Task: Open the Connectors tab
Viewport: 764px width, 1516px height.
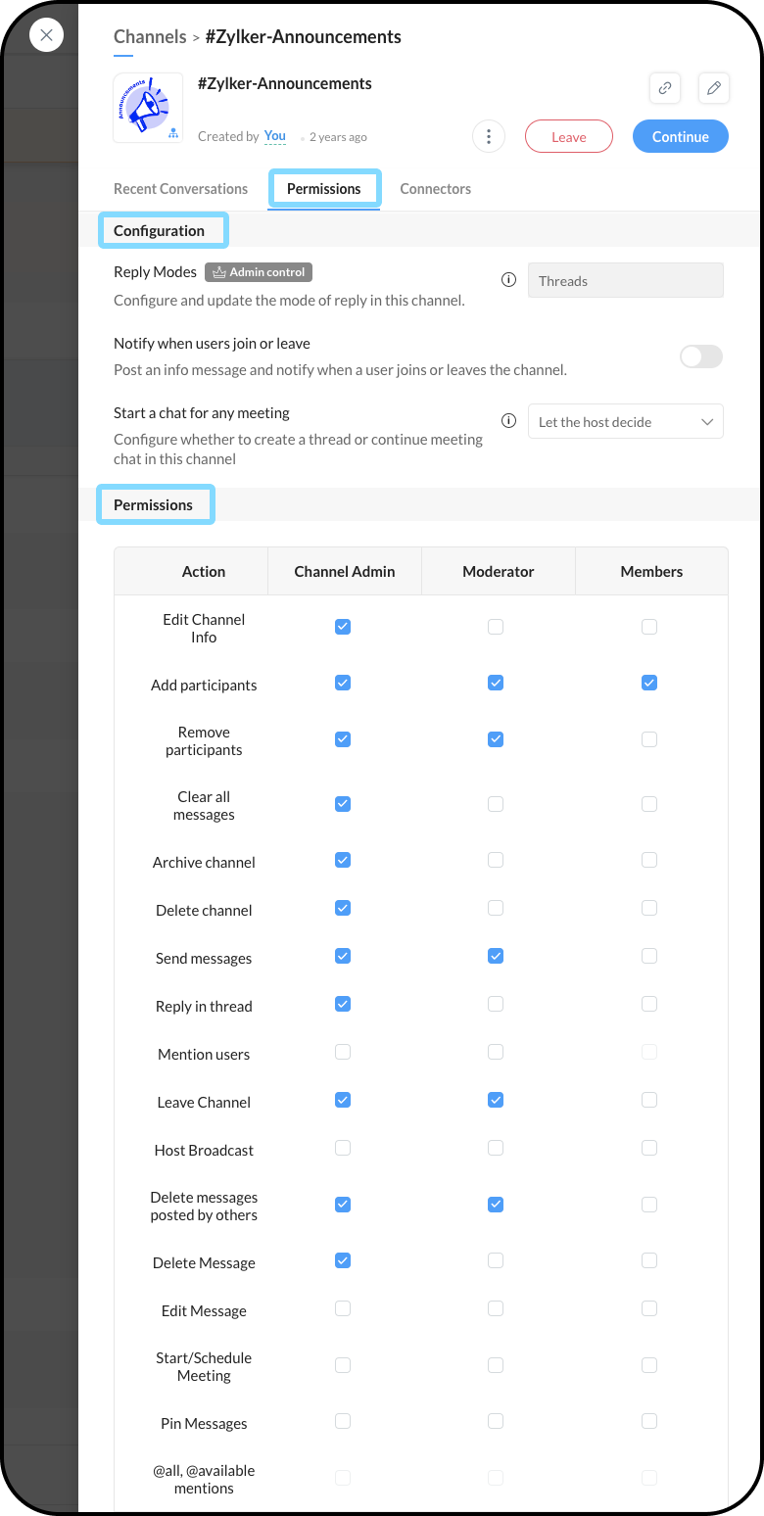Action: (435, 189)
